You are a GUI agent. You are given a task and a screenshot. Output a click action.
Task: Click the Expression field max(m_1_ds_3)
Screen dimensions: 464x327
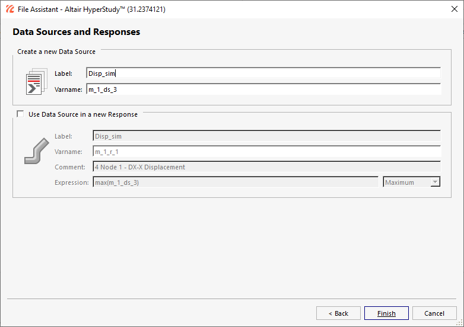pos(235,182)
